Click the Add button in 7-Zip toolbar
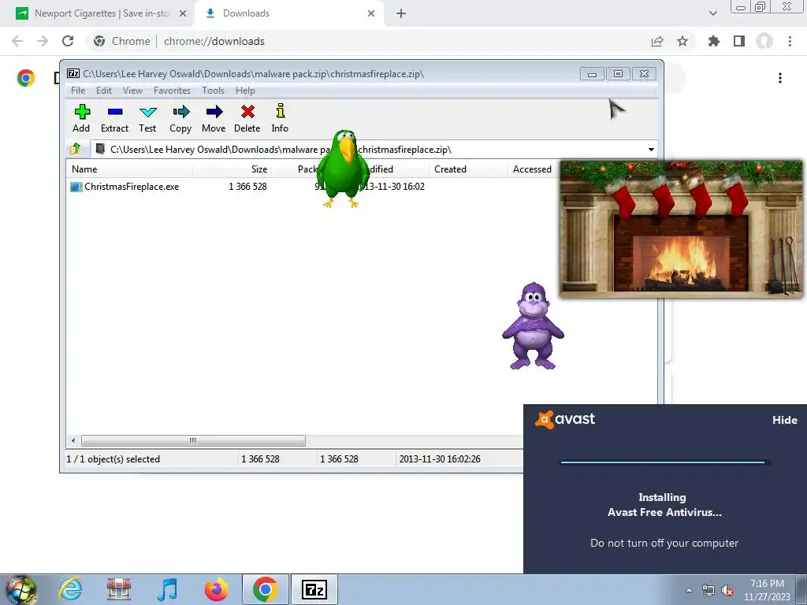 pyautogui.click(x=81, y=118)
